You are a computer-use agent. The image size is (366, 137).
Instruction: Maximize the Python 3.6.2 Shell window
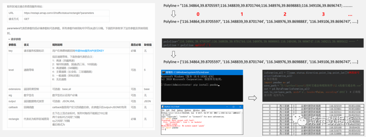233,107
